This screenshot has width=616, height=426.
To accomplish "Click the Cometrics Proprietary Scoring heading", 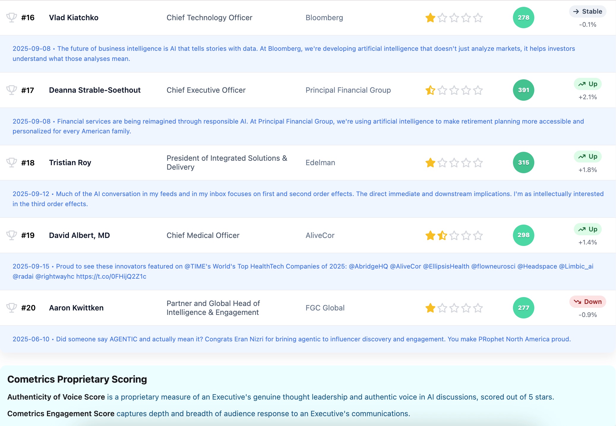I will pos(77,379).
